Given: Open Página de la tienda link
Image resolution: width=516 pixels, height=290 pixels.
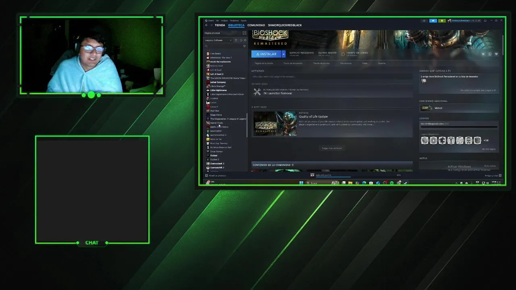Looking at the screenshot, I should pos(264,63).
